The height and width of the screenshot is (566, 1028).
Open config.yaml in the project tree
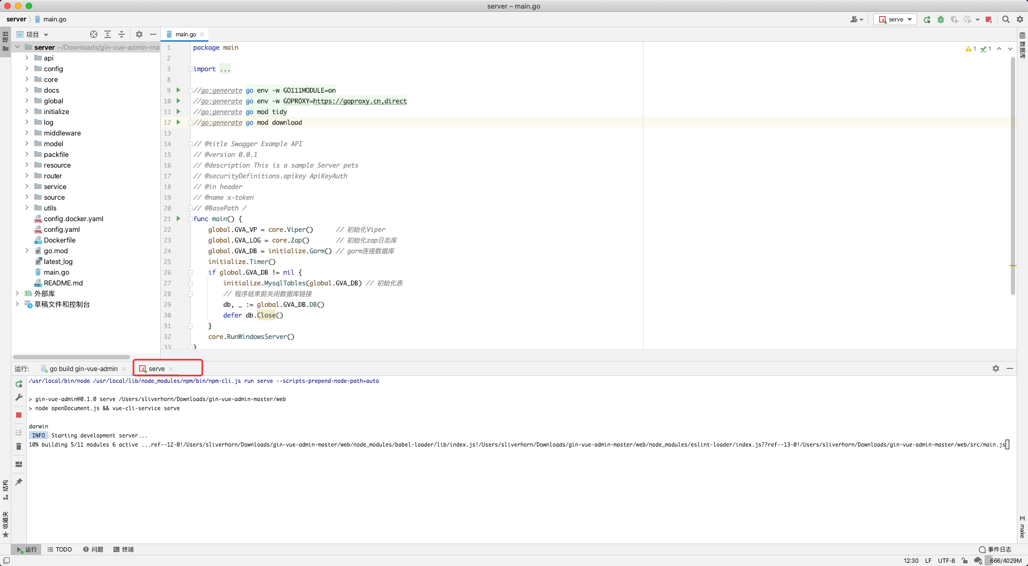click(x=62, y=229)
